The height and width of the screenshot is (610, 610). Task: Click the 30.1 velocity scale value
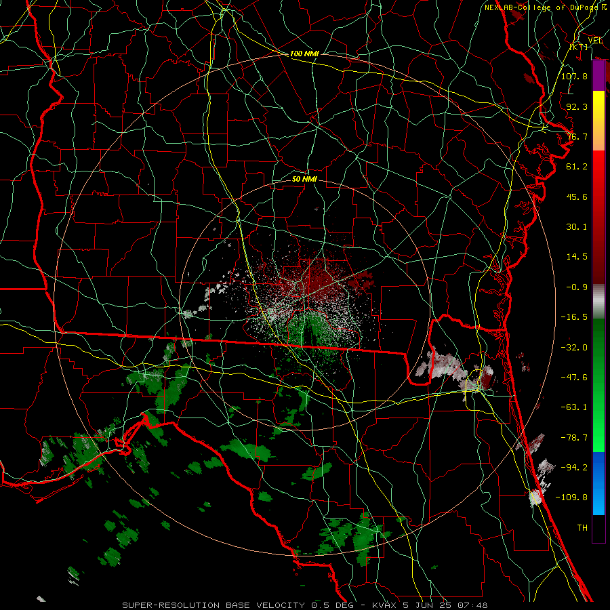(x=577, y=227)
